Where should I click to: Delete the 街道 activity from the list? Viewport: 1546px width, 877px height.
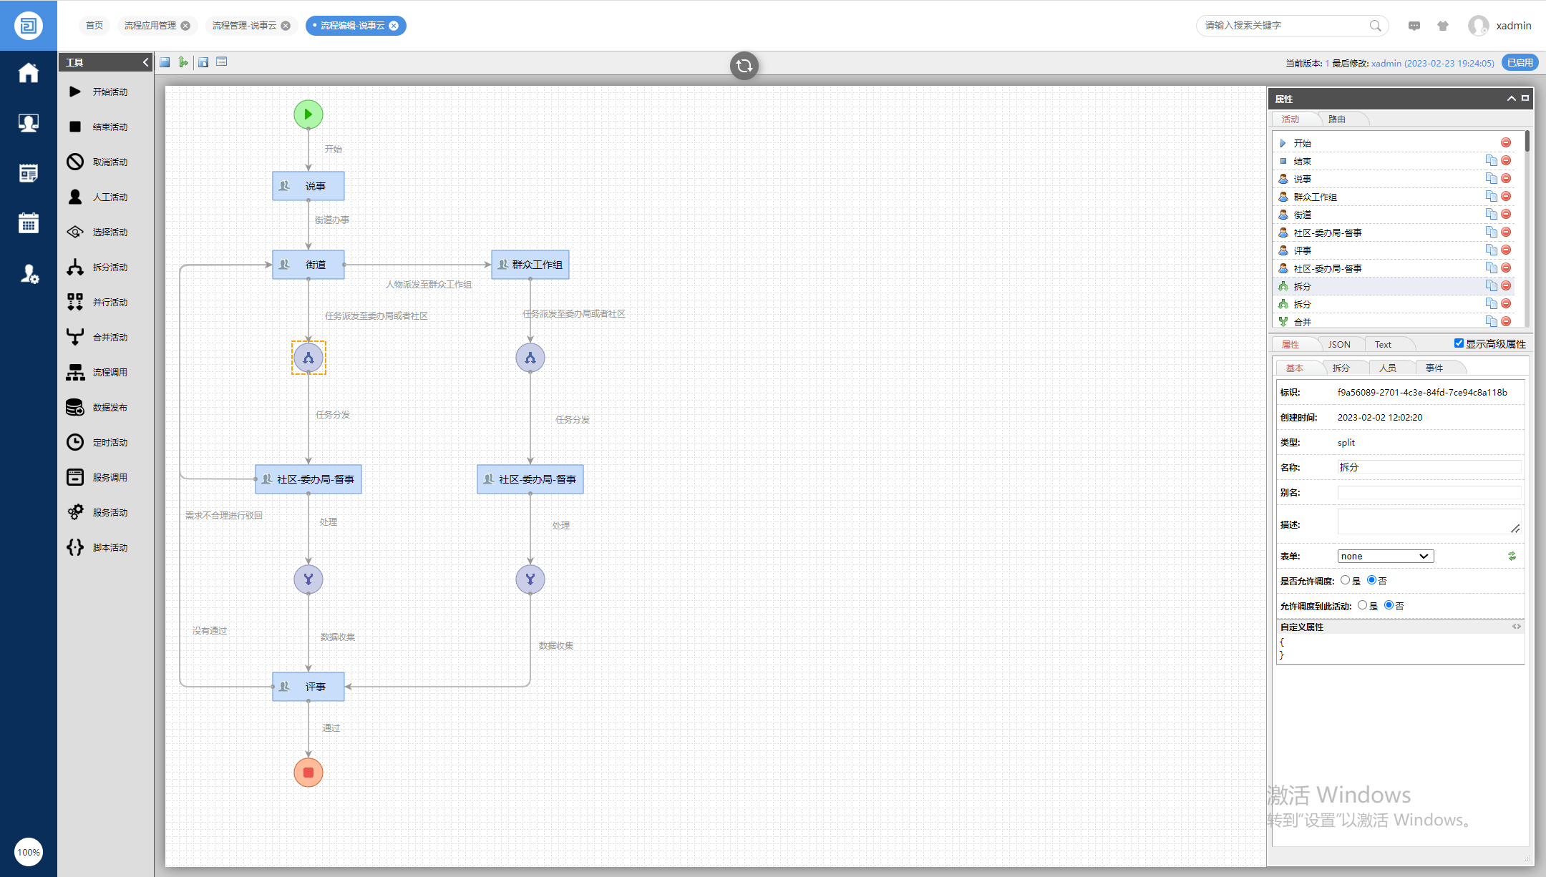click(1506, 214)
